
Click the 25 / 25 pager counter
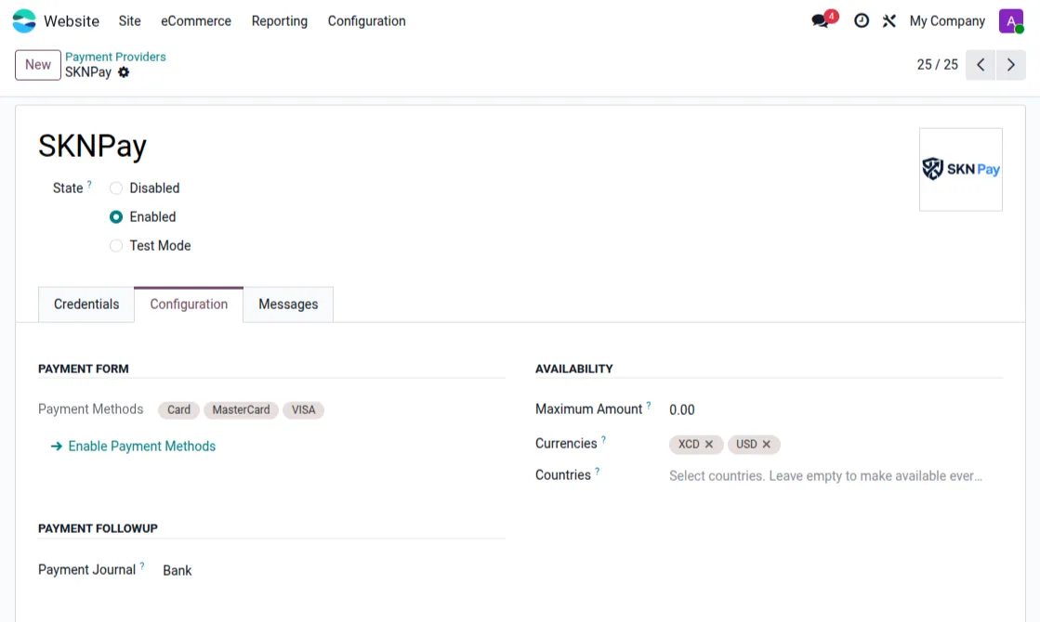tap(937, 65)
